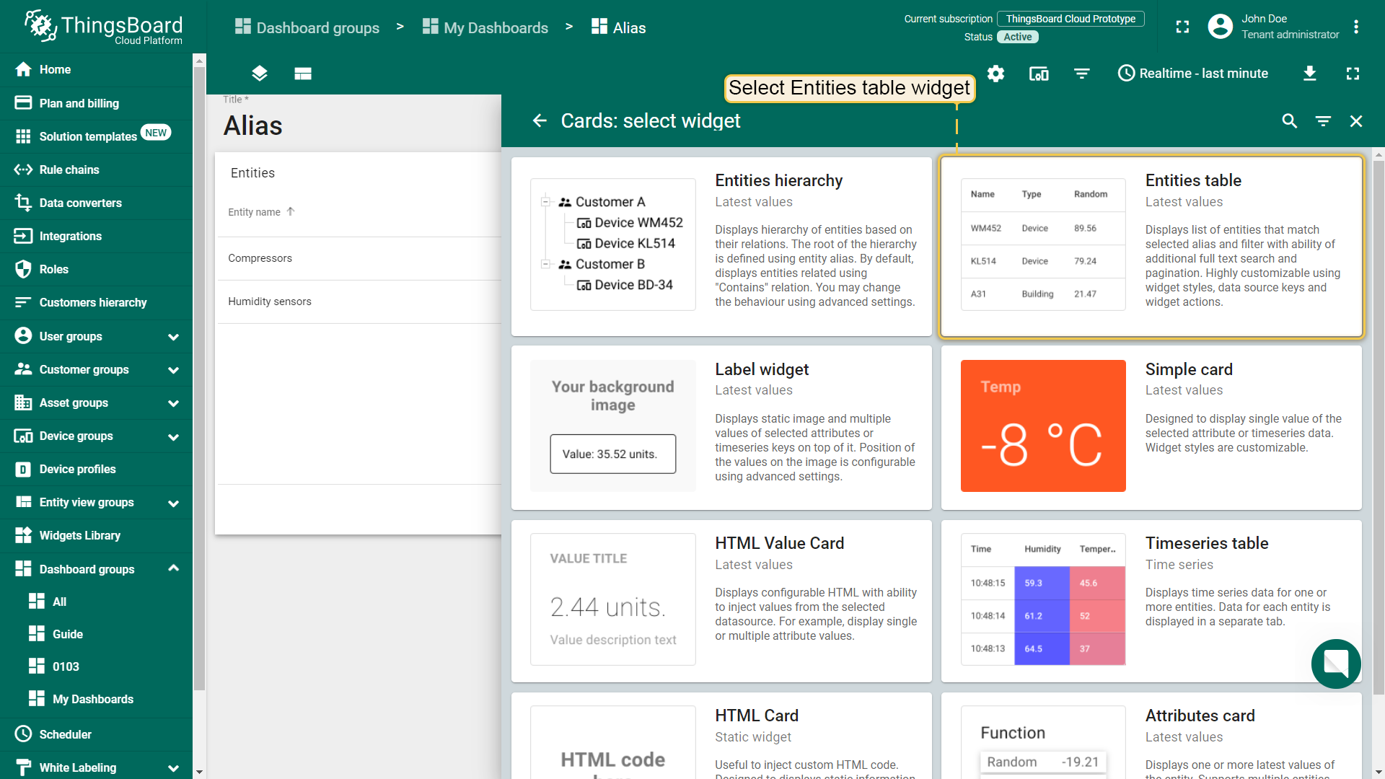Open the Guide dashboard group

coord(96,634)
